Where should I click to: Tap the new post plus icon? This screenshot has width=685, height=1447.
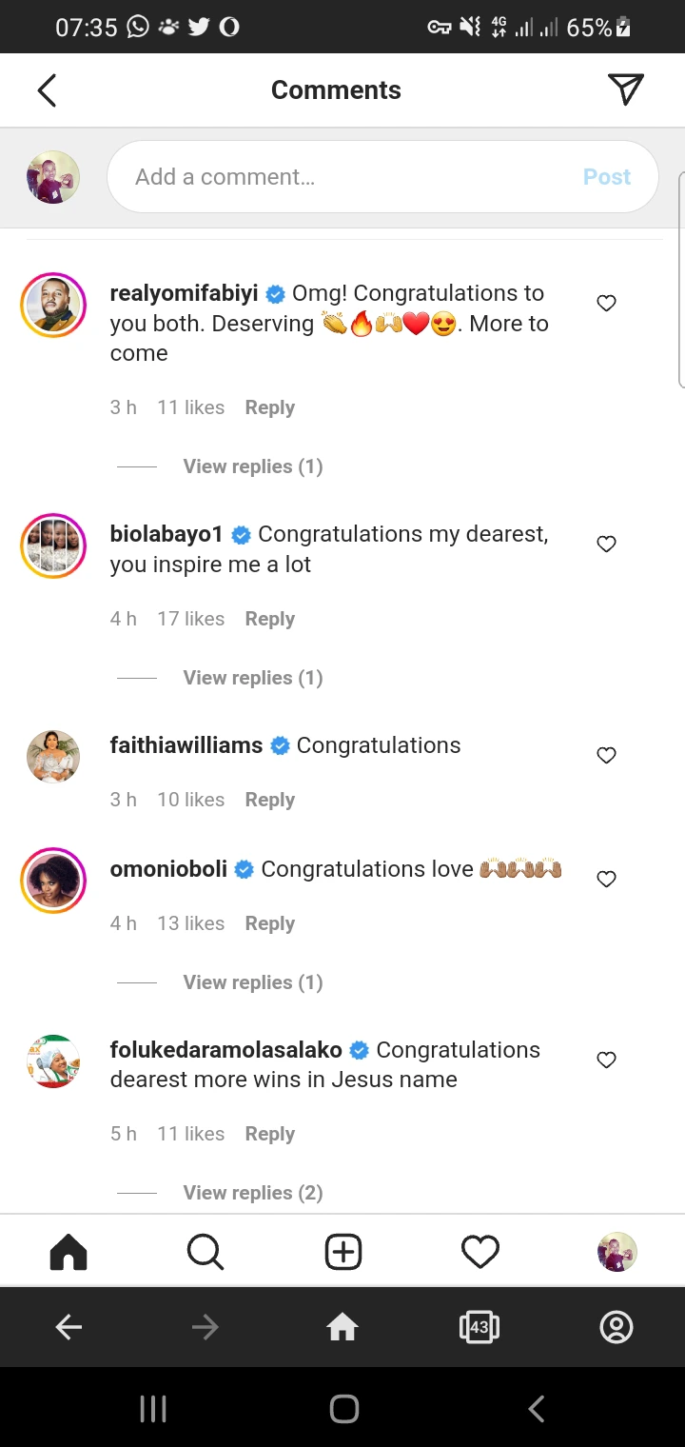342,1252
